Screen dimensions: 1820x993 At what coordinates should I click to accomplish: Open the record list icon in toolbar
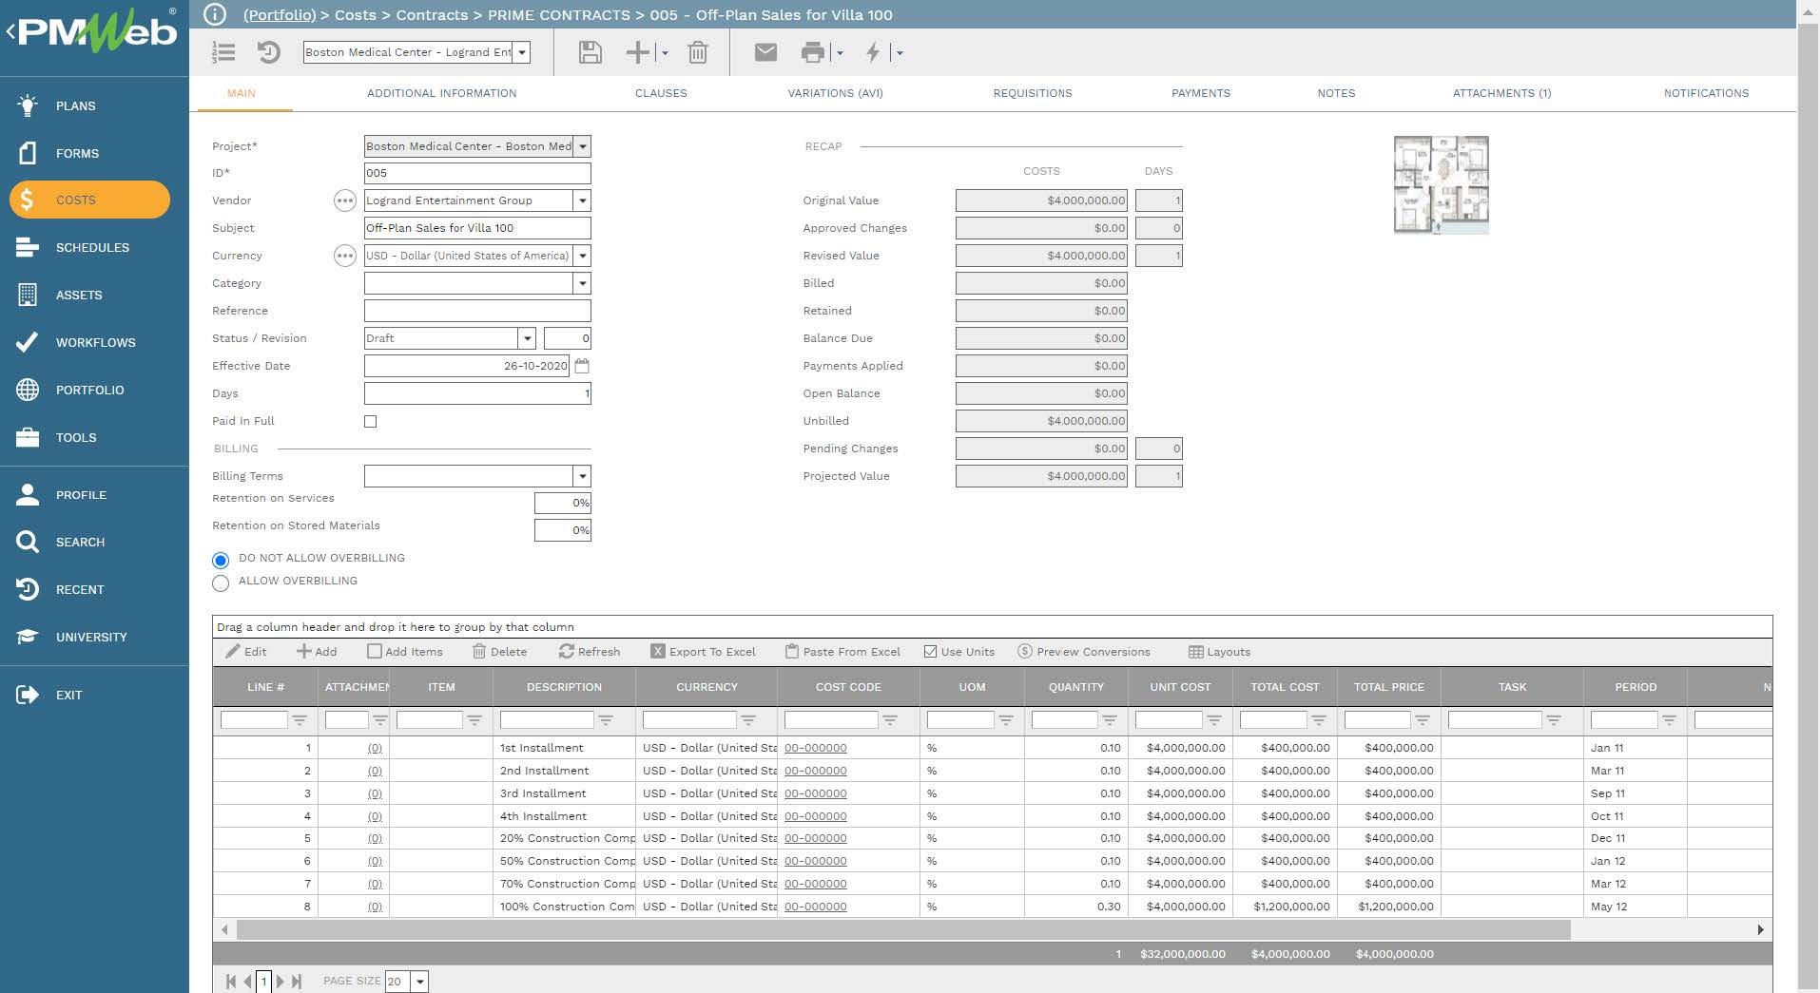(223, 52)
